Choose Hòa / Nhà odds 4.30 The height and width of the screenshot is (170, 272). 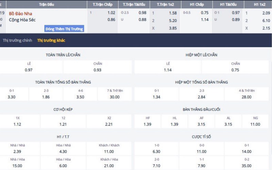click(63, 151)
